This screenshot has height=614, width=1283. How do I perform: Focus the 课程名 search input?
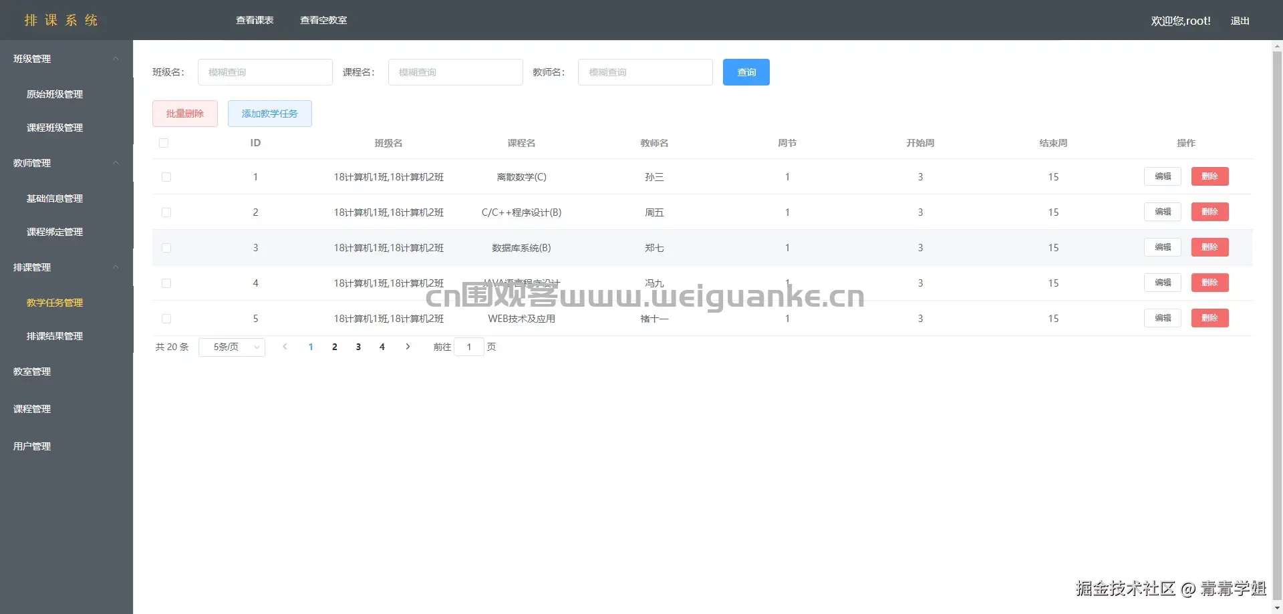tap(456, 72)
